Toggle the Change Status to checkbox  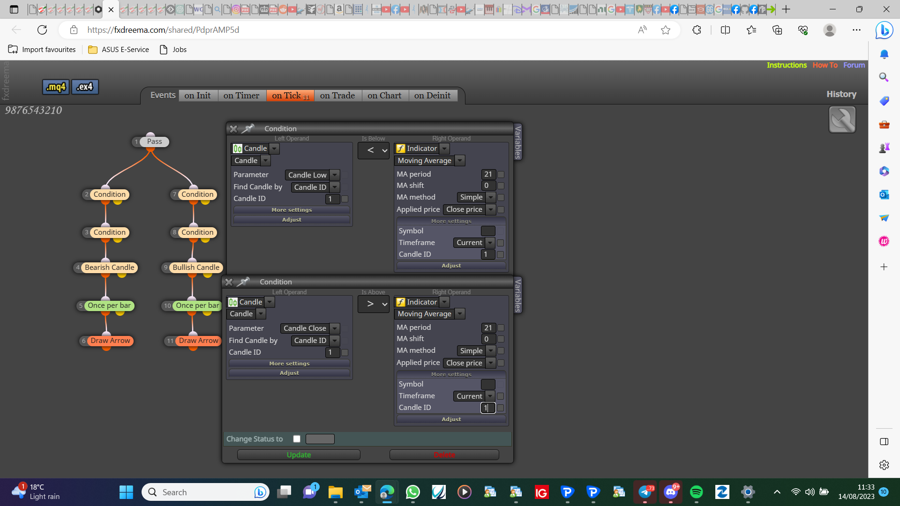(x=297, y=439)
